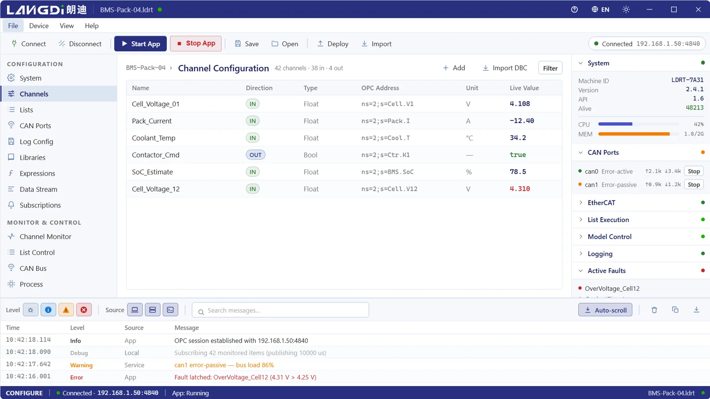Select the Cell_Voltage_12 channel row
The height and width of the screenshot is (399, 710).
pos(344,189)
